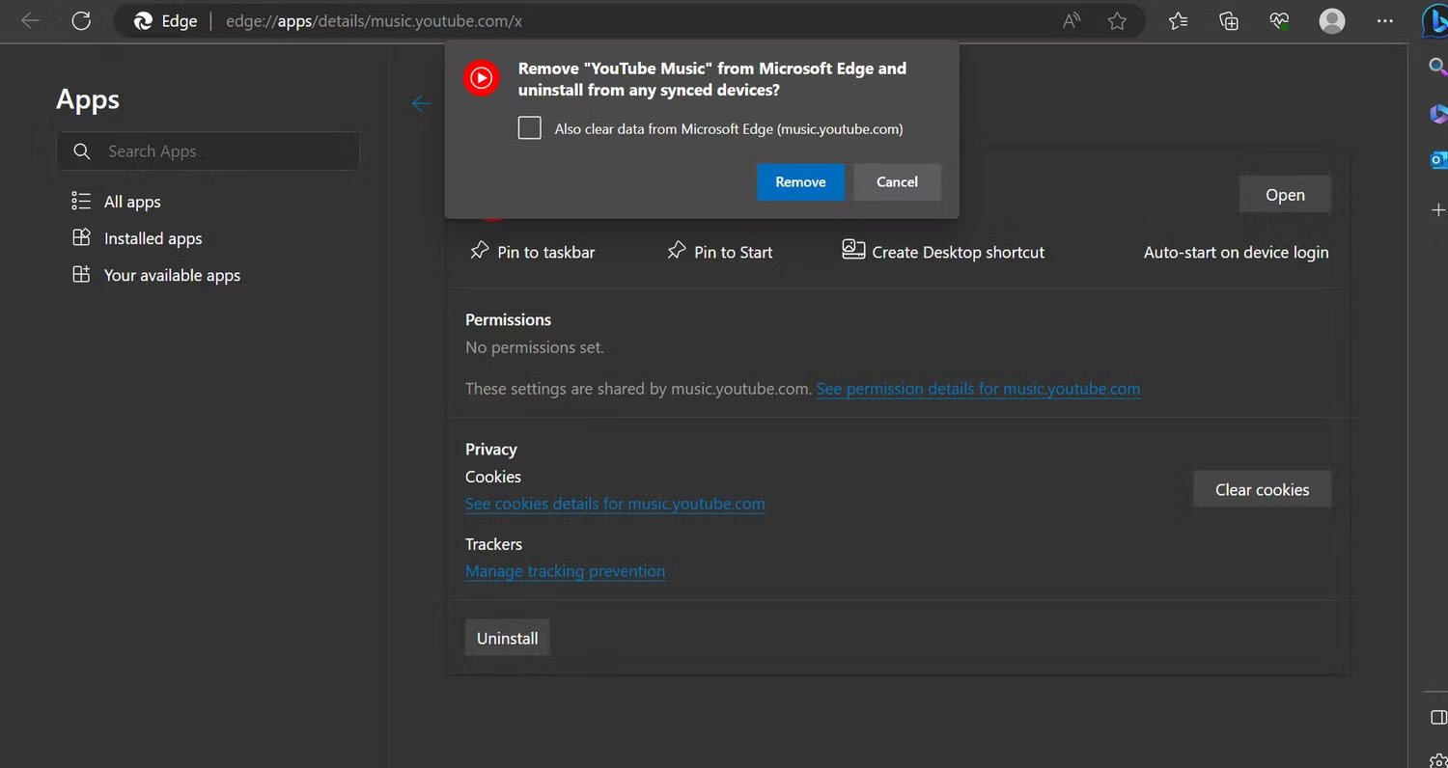Confirm removal by clicking Remove

800,181
